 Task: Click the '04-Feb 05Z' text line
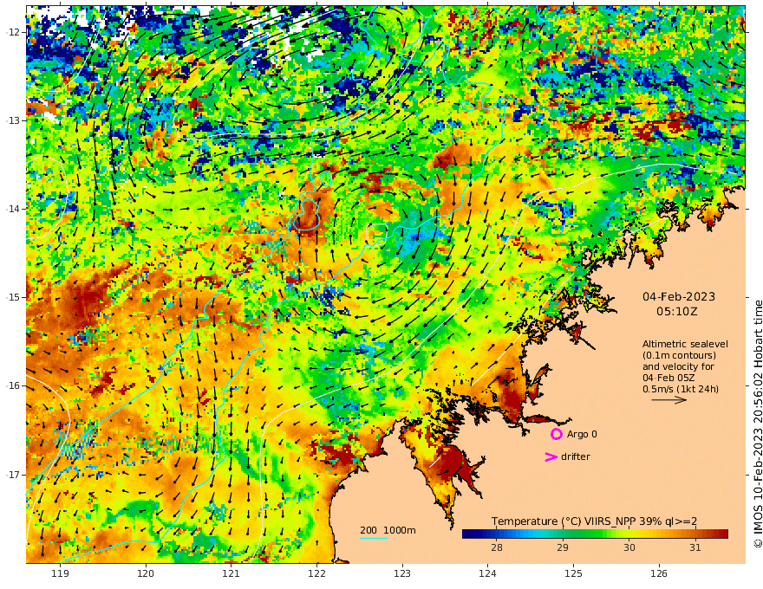pos(668,378)
